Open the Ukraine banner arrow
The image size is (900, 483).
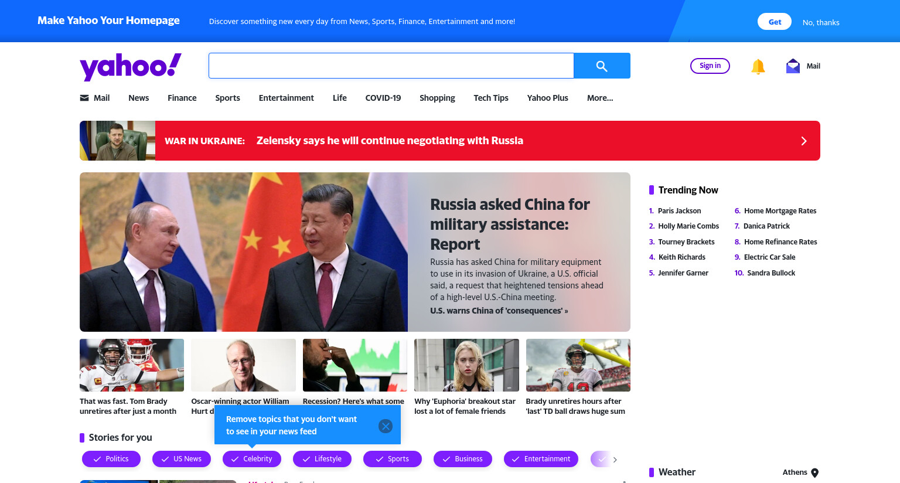click(804, 141)
